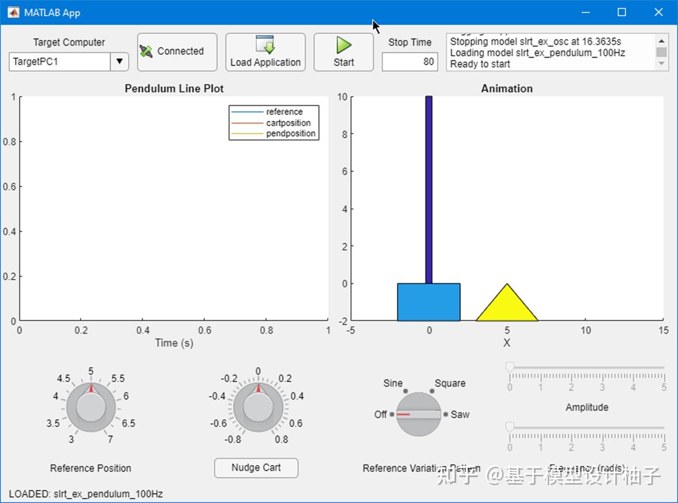Screen dimensions: 678x503
Task: Click the Frequency slider thumb
Action: point(509,426)
